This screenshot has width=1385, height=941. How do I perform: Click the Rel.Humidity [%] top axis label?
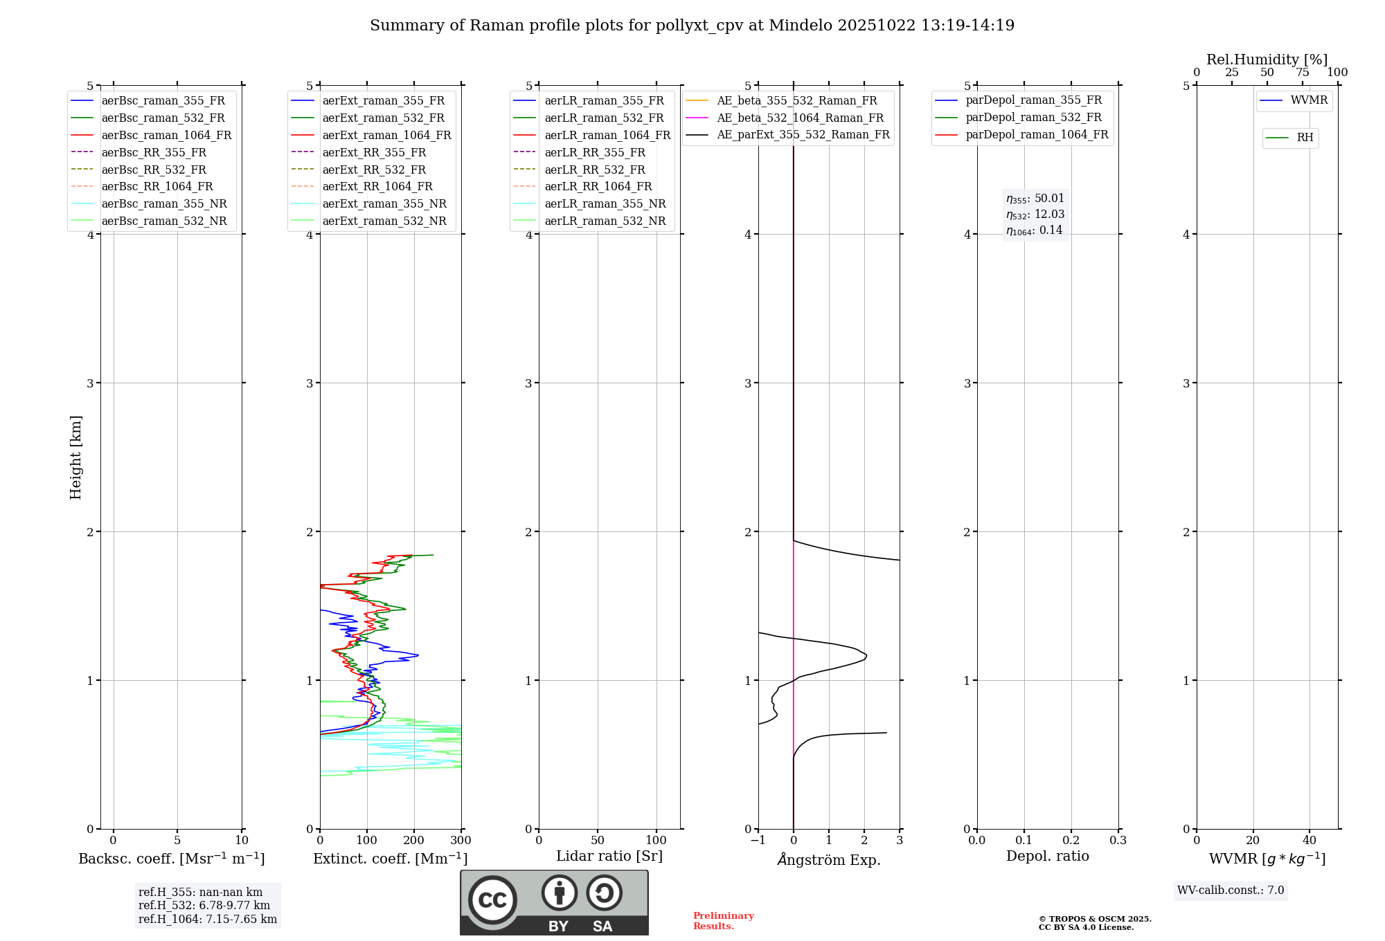(x=1267, y=60)
